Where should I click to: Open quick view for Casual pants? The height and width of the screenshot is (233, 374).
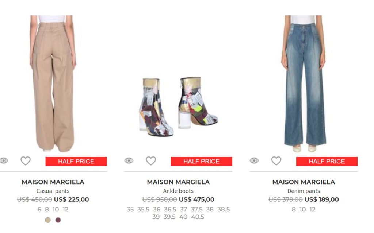4,161
